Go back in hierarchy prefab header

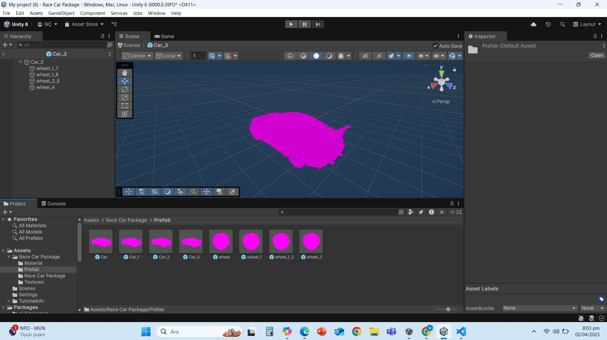click(x=3, y=54)
